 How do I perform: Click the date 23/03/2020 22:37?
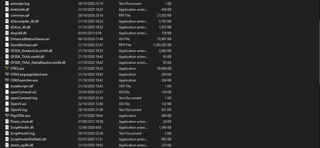(x=91, y=92)
